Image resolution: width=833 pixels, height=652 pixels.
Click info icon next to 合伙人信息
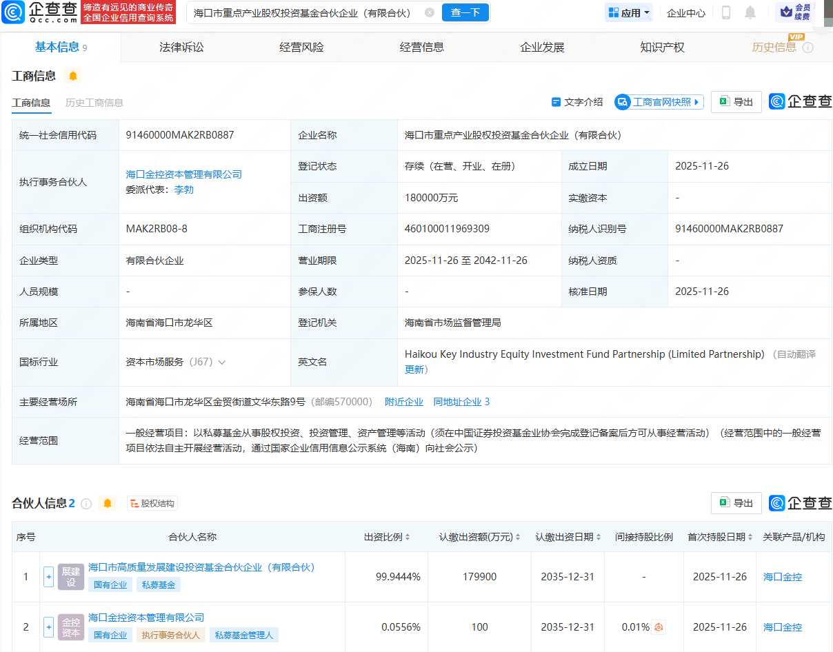[86, 504]
